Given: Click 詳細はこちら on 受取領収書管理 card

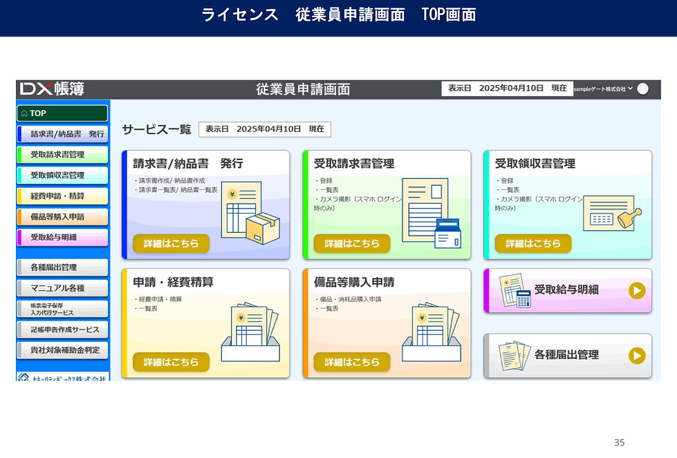Looking at the screenshot, I should [532, 244].
